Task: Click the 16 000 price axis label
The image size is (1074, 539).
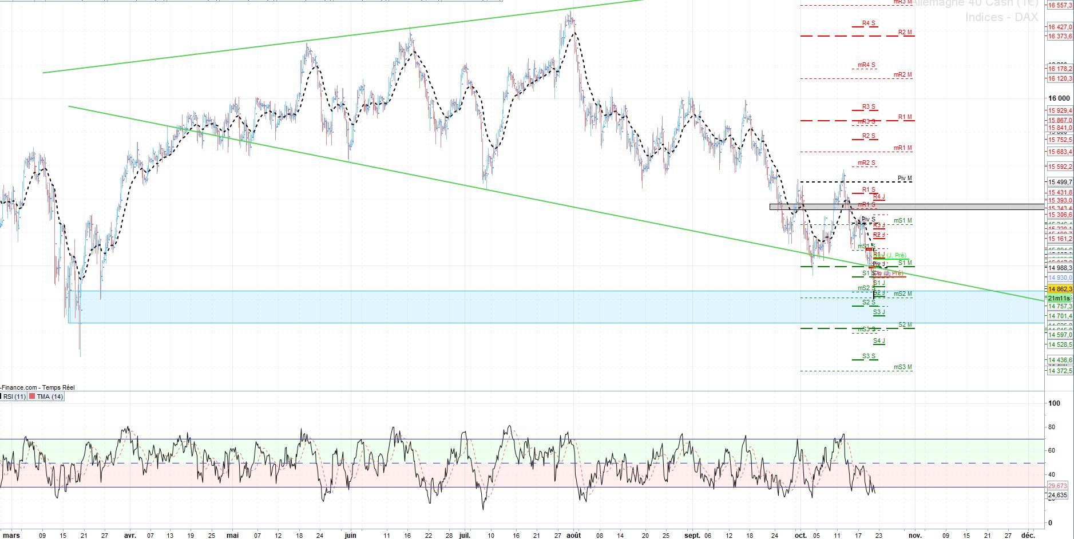Action: [1059, 98]
